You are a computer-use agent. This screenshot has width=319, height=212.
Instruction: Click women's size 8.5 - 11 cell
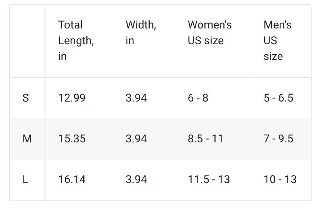(x=206, y=139)
